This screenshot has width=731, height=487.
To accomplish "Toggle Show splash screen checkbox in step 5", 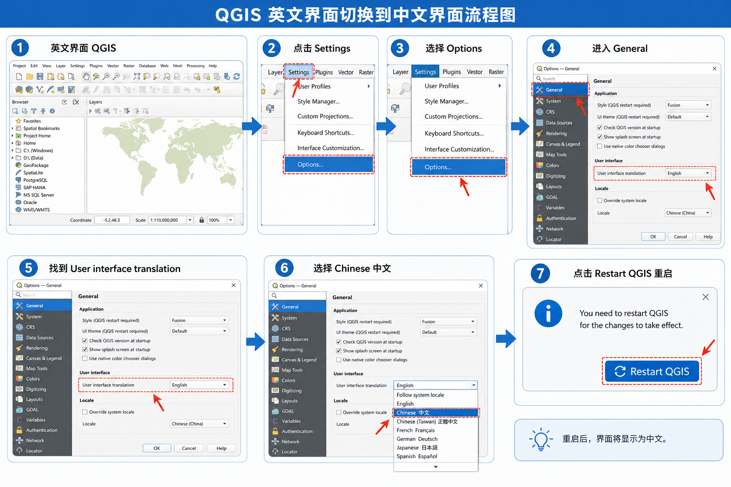I will click(x=85, y=350).
